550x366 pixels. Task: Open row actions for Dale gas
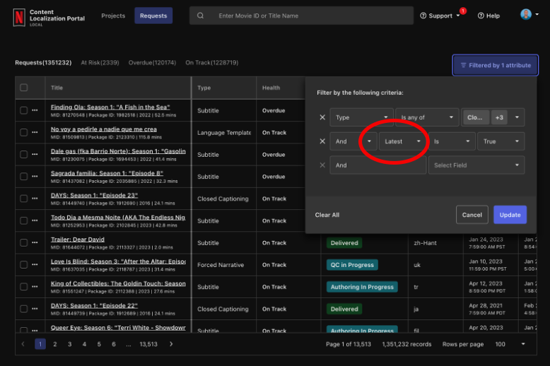(x=35, y=155)
